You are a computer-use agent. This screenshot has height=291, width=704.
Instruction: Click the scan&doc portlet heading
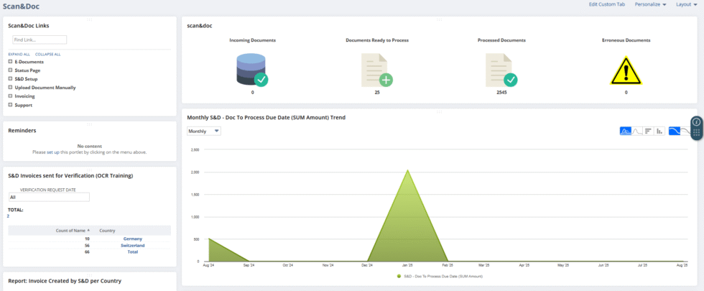pyautogui.click(x=200, y=26)
